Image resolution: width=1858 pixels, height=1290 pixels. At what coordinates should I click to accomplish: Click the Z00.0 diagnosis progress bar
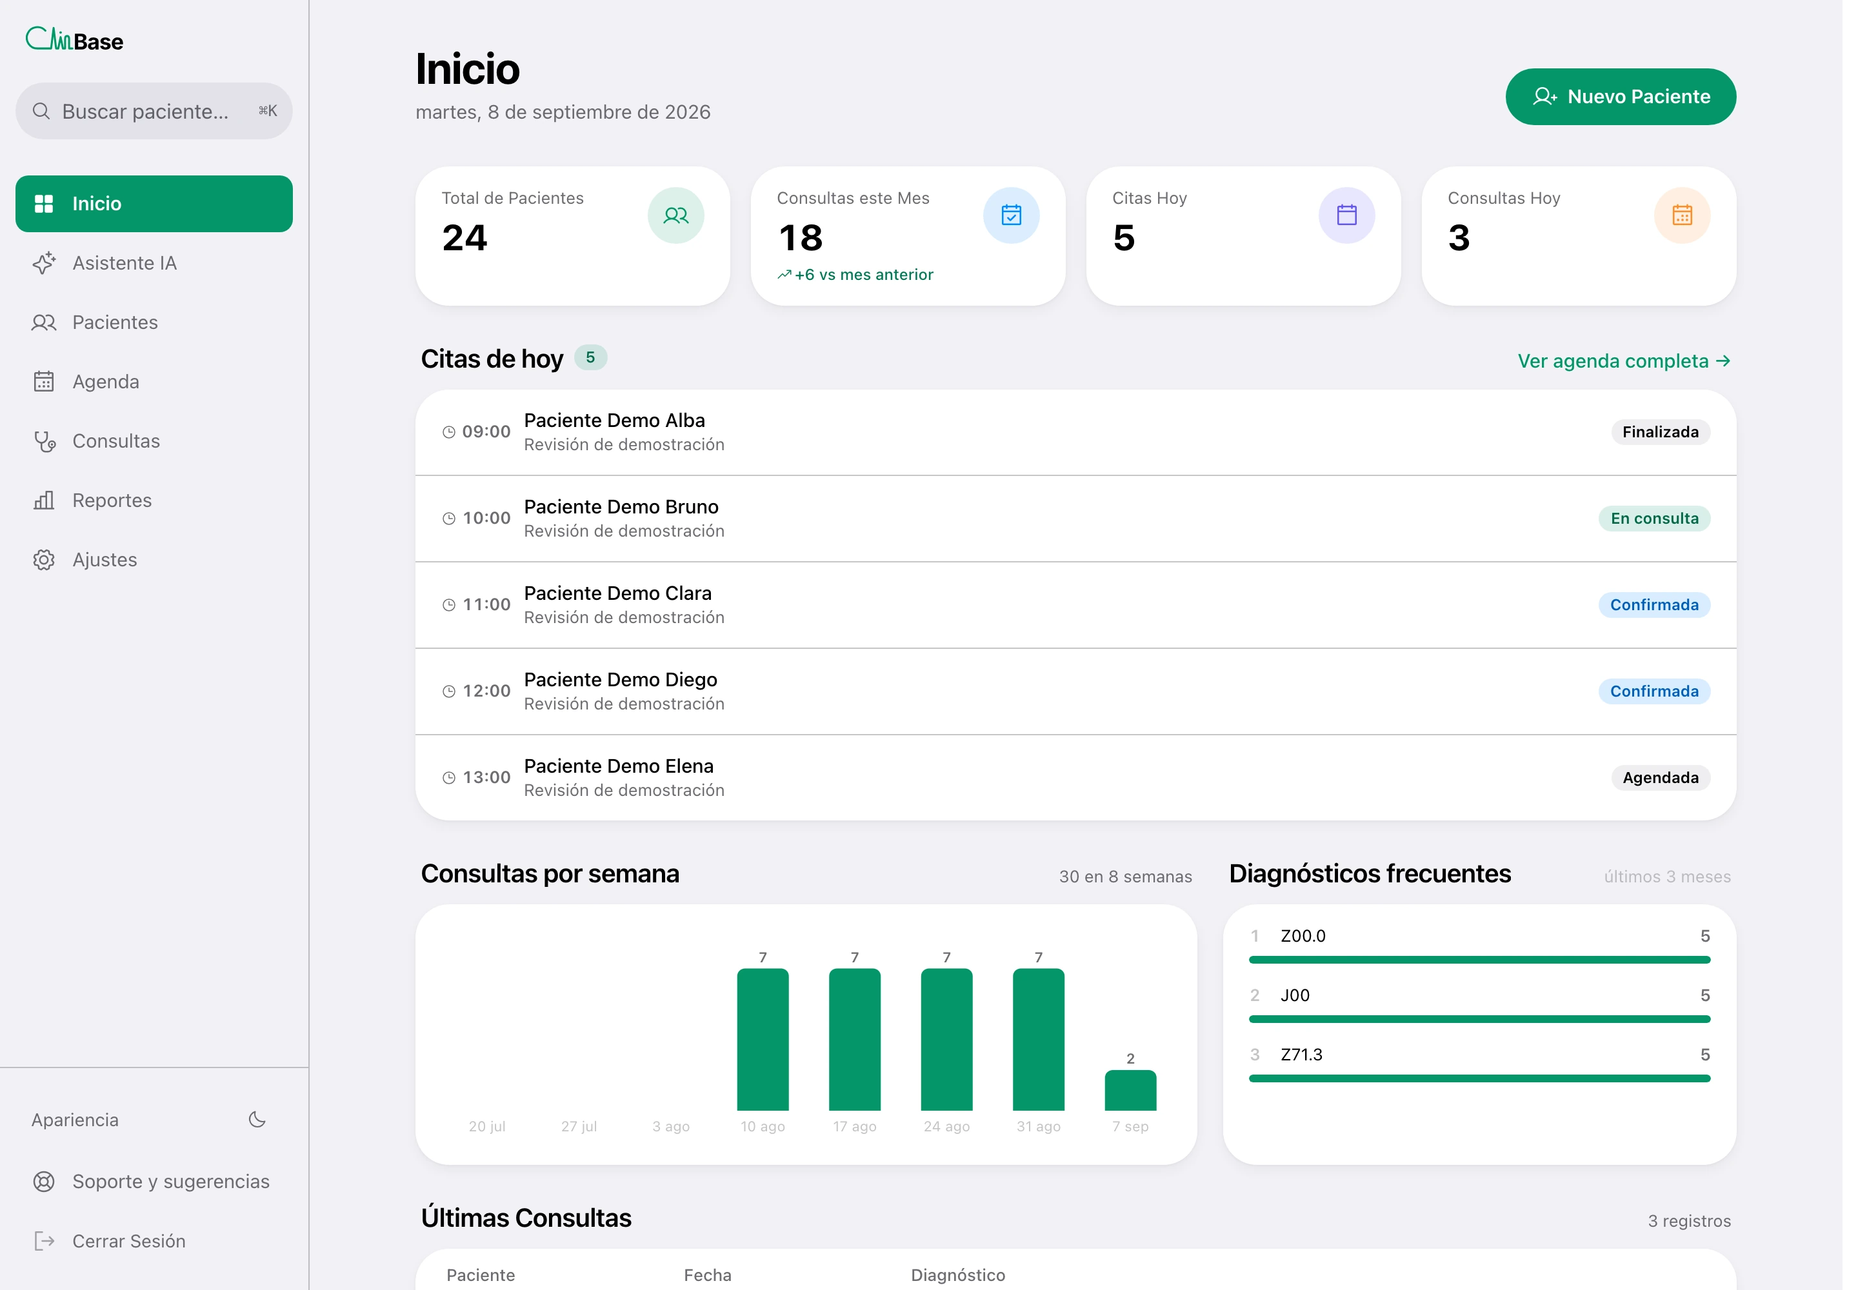[1479, 960]
